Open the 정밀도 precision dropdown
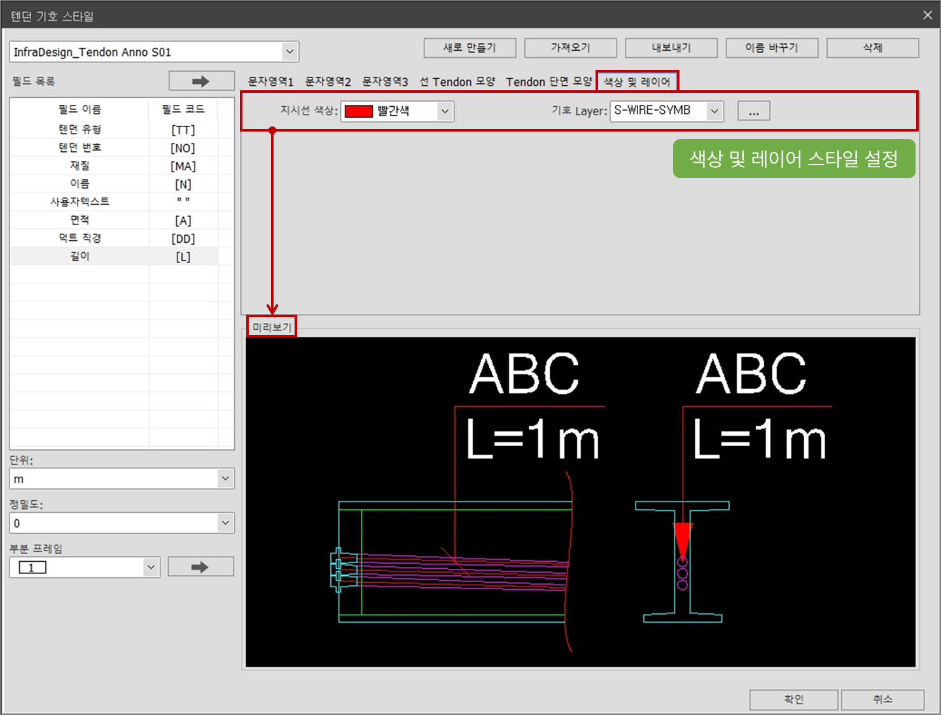941x715 pixels. coord(225,523)
